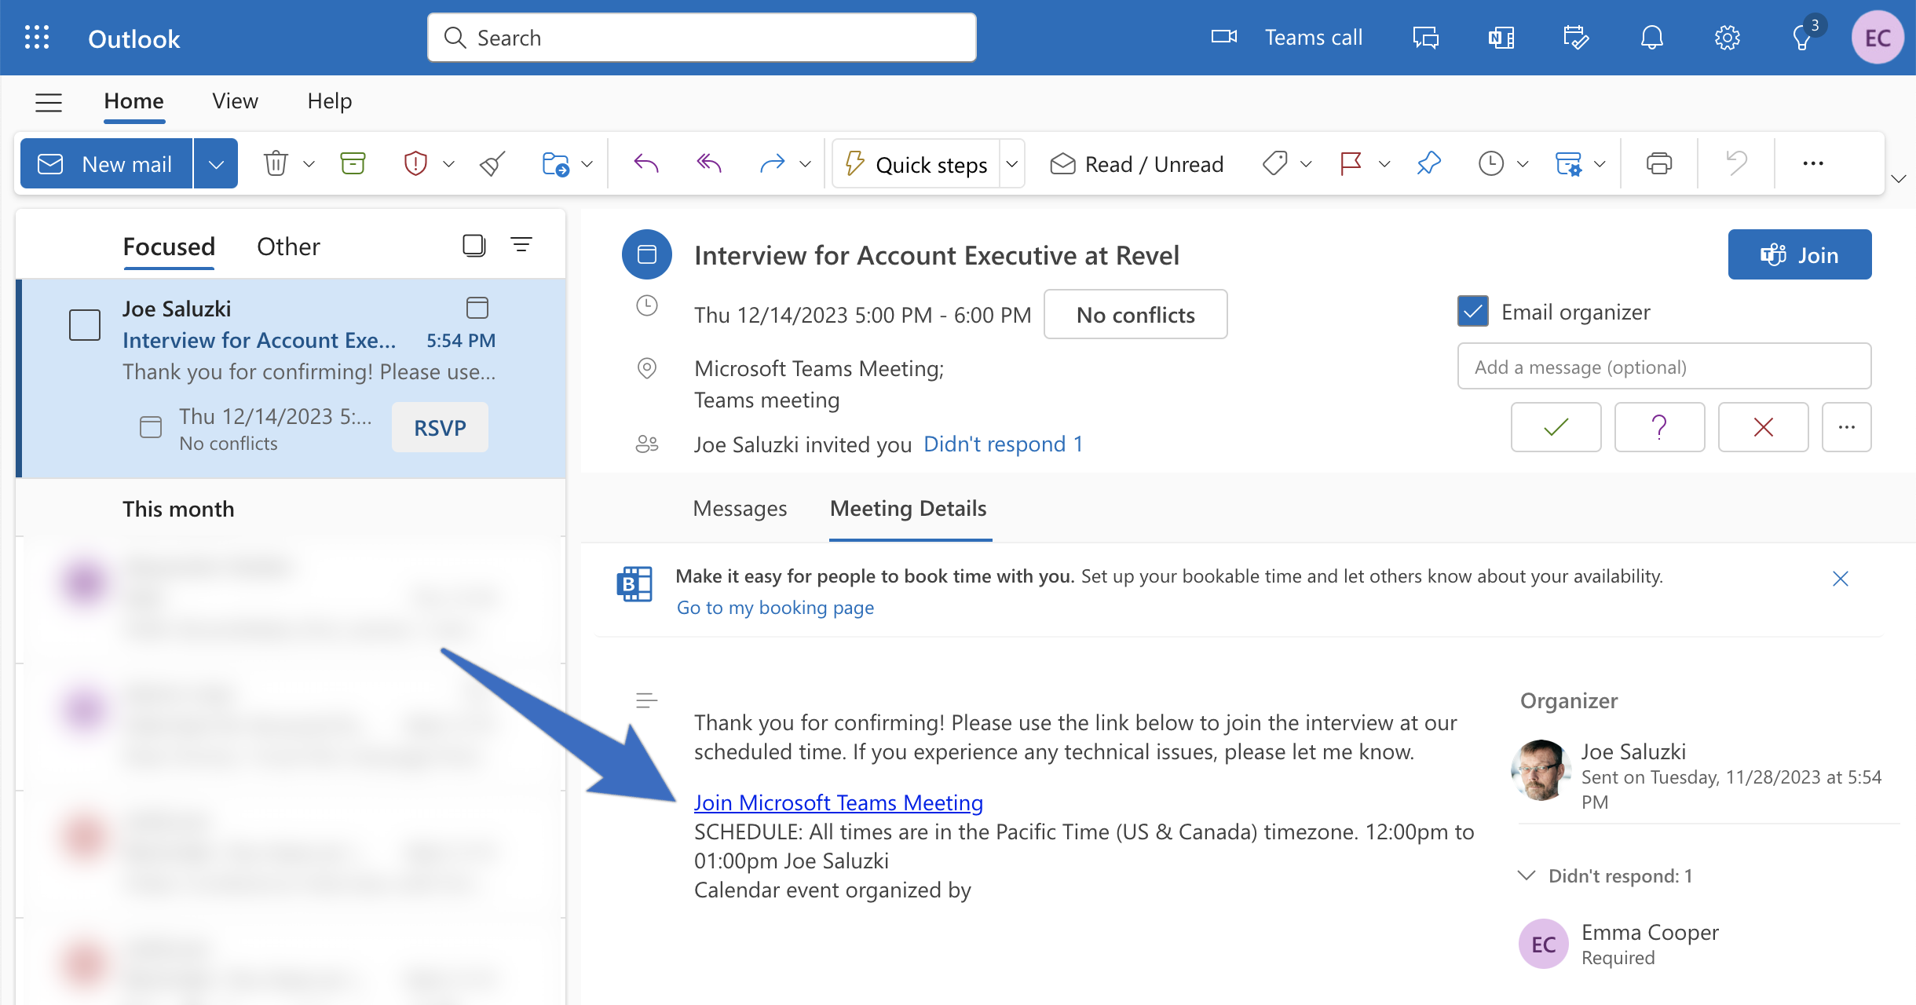
Task: Click the Reply arrow icon
Action: click(x=645, y=163)
